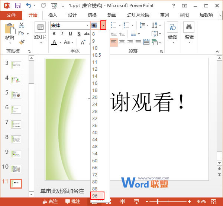Zoom in with the plus button

click(190, 201)
